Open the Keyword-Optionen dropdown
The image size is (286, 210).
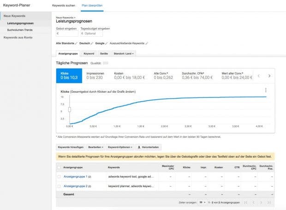[120, 147]
